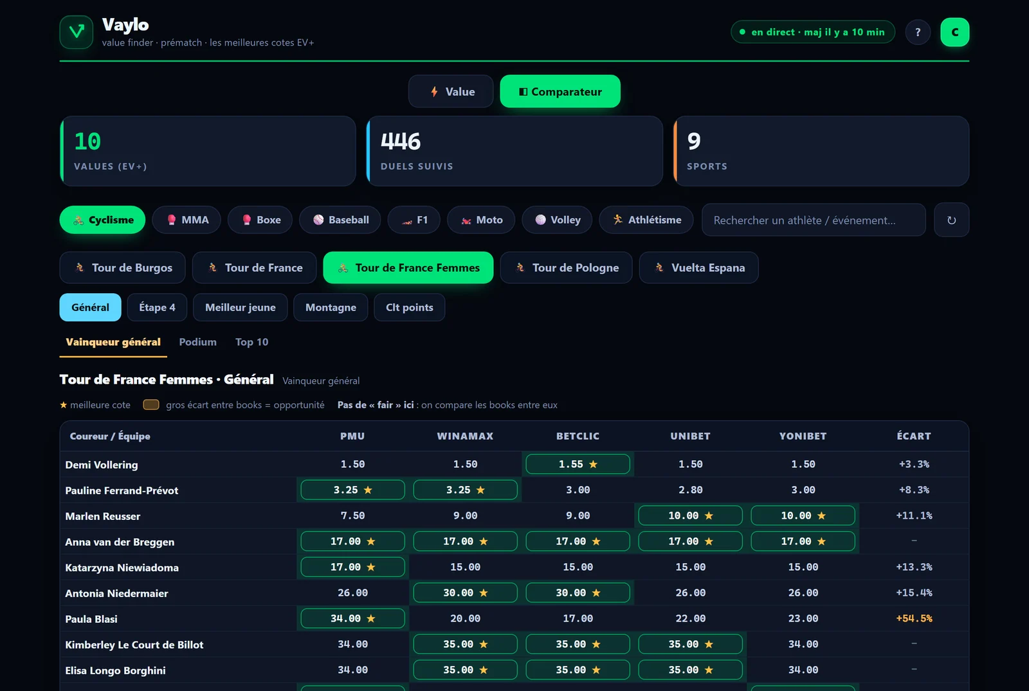Click the baseball icon in Baseball chip
The image size is (1029, 691).
click(318, 220)
